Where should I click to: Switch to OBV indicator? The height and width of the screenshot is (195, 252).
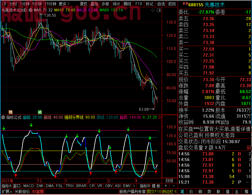(x=109, y=186)
